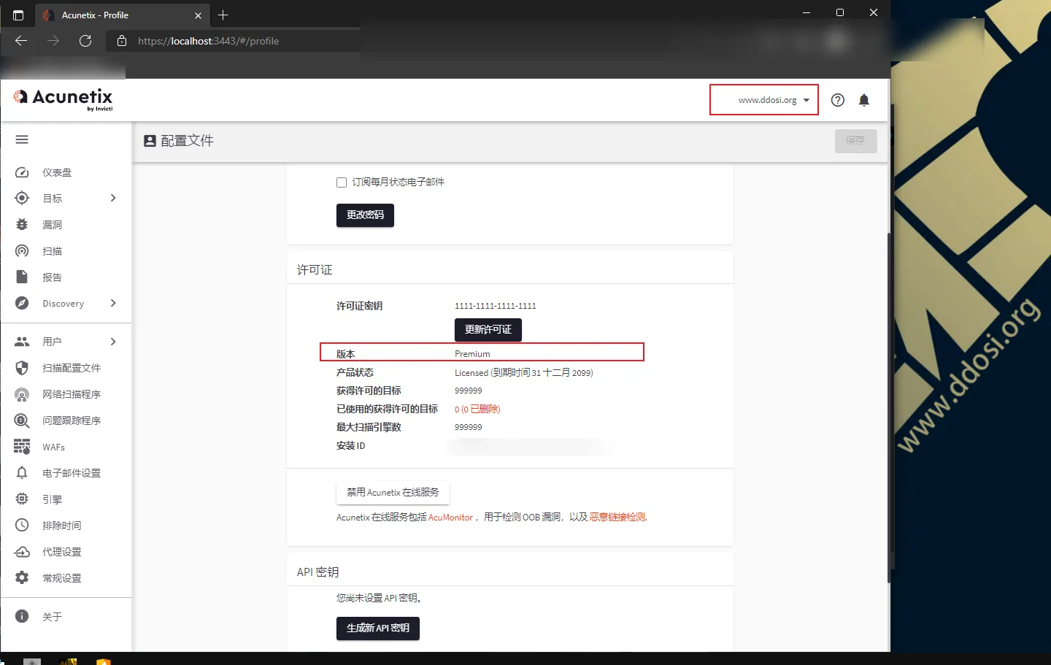Click the scan profiles shield icon

22,367
